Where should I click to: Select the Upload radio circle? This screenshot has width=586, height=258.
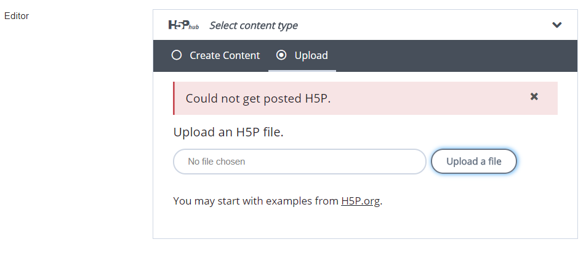[281, 55]
